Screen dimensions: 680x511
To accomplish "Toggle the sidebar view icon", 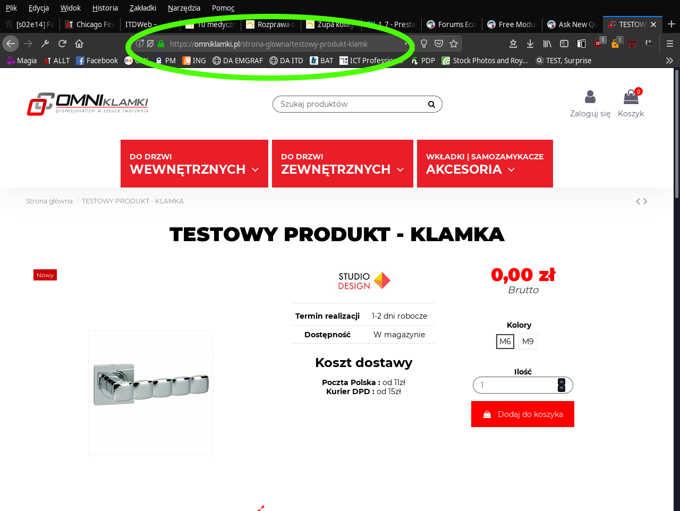I will tap(564, 44).
